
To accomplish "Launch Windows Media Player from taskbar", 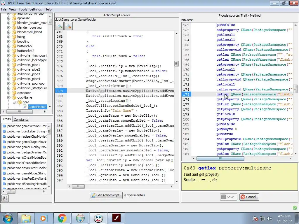I will (44, 218).
